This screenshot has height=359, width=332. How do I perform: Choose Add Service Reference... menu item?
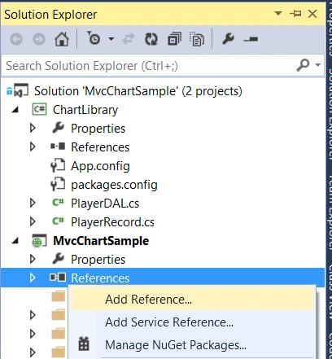tap(192, 322)
